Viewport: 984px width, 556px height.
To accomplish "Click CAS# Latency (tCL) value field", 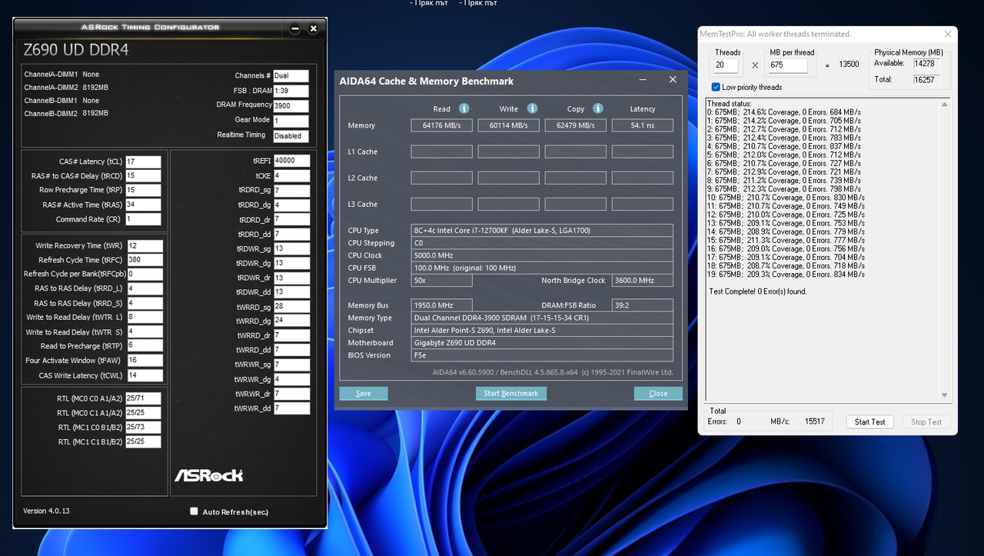I will click(143, 161).
